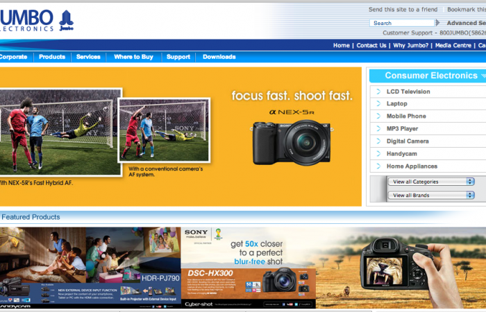Click the chevron icon beside Handycam
This screenshot has width=486, height=312.
[x=378, y=153]
